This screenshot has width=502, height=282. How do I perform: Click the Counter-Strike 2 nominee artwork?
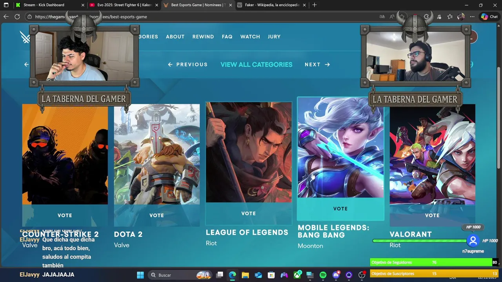(65, 154)
